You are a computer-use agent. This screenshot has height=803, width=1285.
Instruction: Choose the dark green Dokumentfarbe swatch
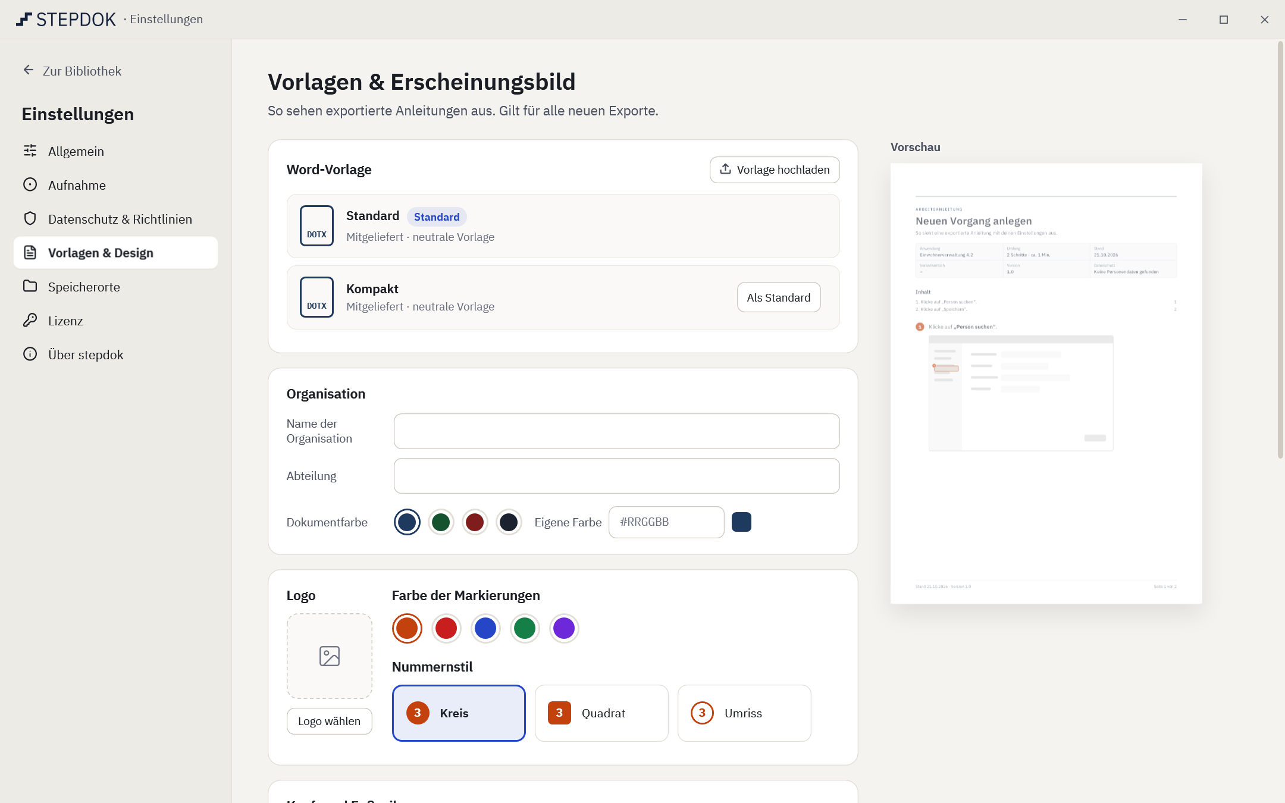click(x=441, y=522)
